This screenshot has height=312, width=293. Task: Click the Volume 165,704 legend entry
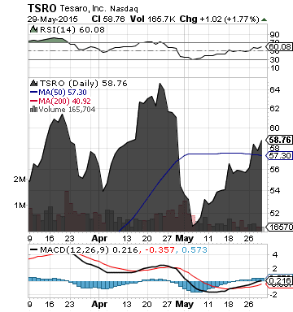point(67,110)
